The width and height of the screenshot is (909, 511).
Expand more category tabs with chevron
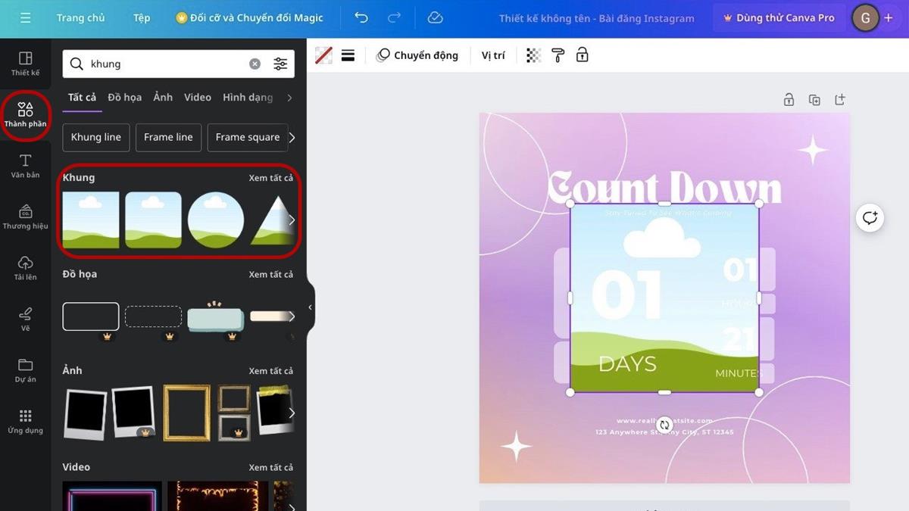pos(289,98)
